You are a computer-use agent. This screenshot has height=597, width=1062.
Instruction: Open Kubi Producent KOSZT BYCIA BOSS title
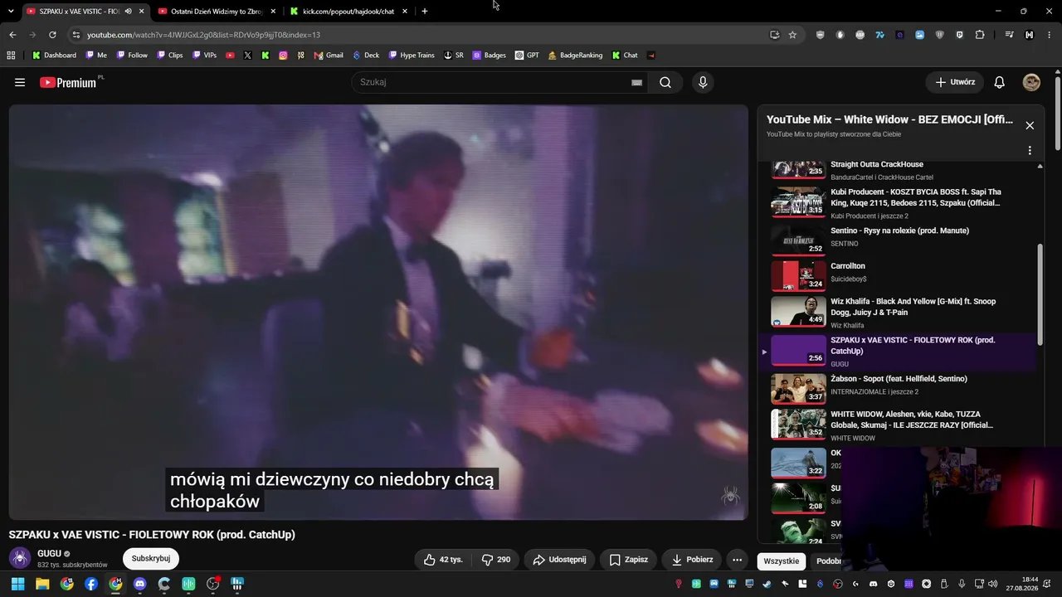coord(916,197)
